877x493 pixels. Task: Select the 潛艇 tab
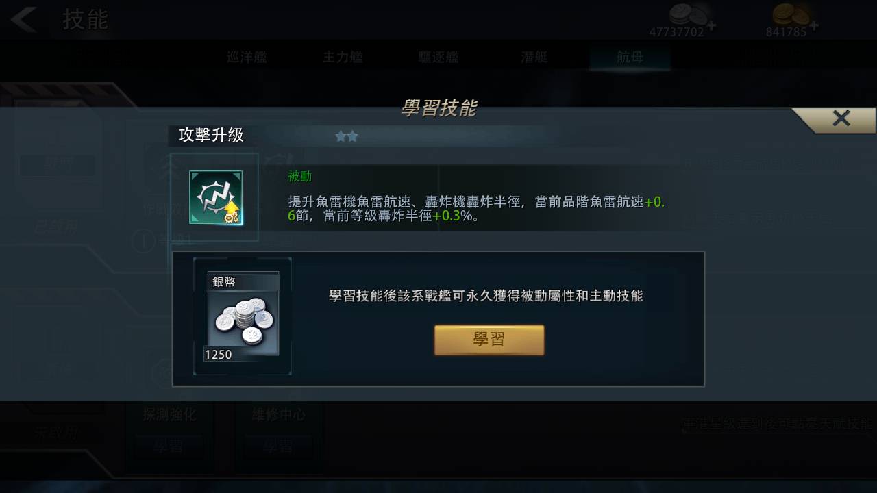(x=534, y=58)
